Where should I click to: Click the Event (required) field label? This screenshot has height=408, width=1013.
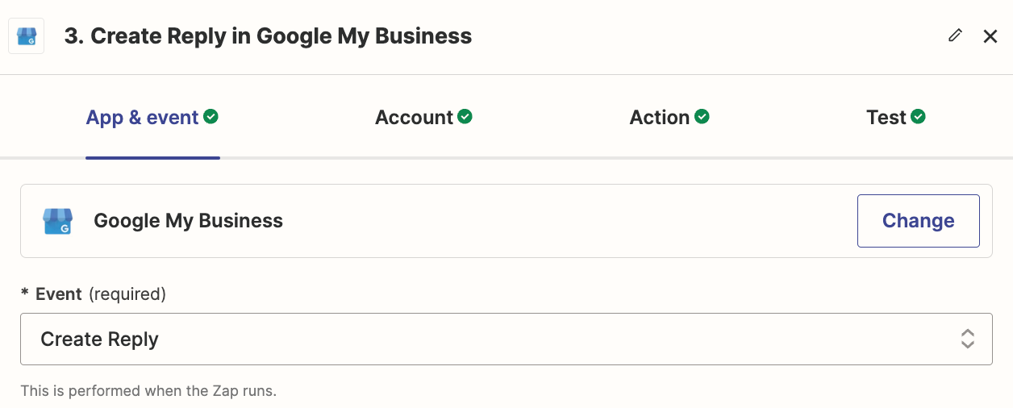pos(93,294)
